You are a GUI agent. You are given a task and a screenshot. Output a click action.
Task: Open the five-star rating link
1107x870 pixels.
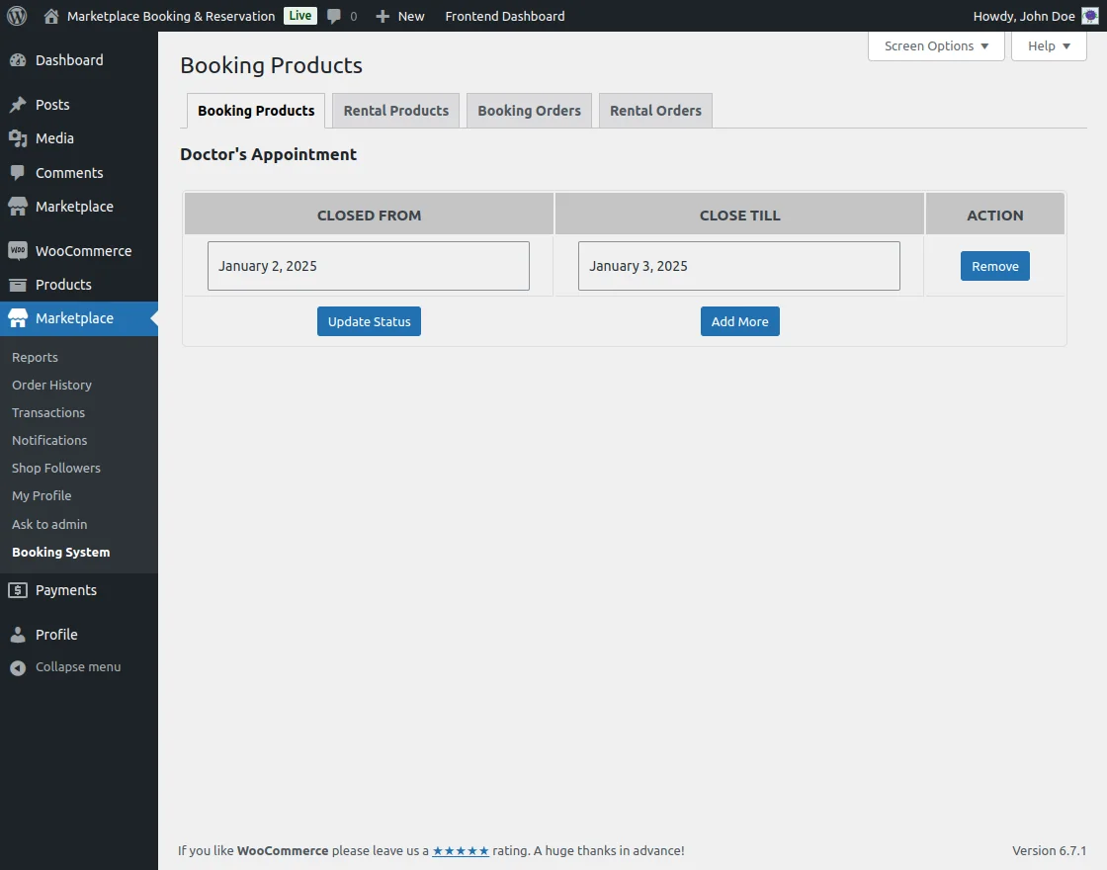[461, 851]
